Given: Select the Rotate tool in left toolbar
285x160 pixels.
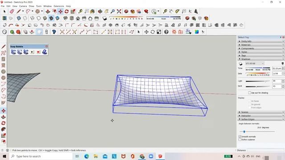Looking at the screenshot, I should click(3, 123).
